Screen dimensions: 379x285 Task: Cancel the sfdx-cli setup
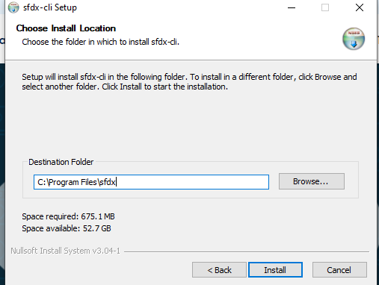339,269
